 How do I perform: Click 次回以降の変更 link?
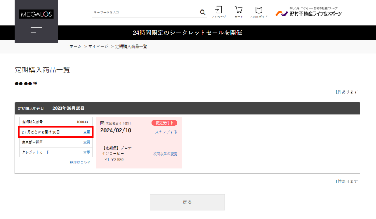[x=165, y=154]
